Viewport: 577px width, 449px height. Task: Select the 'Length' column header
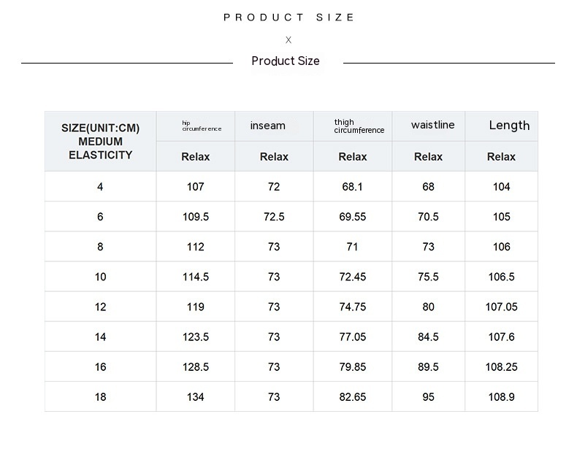[509, 126]
